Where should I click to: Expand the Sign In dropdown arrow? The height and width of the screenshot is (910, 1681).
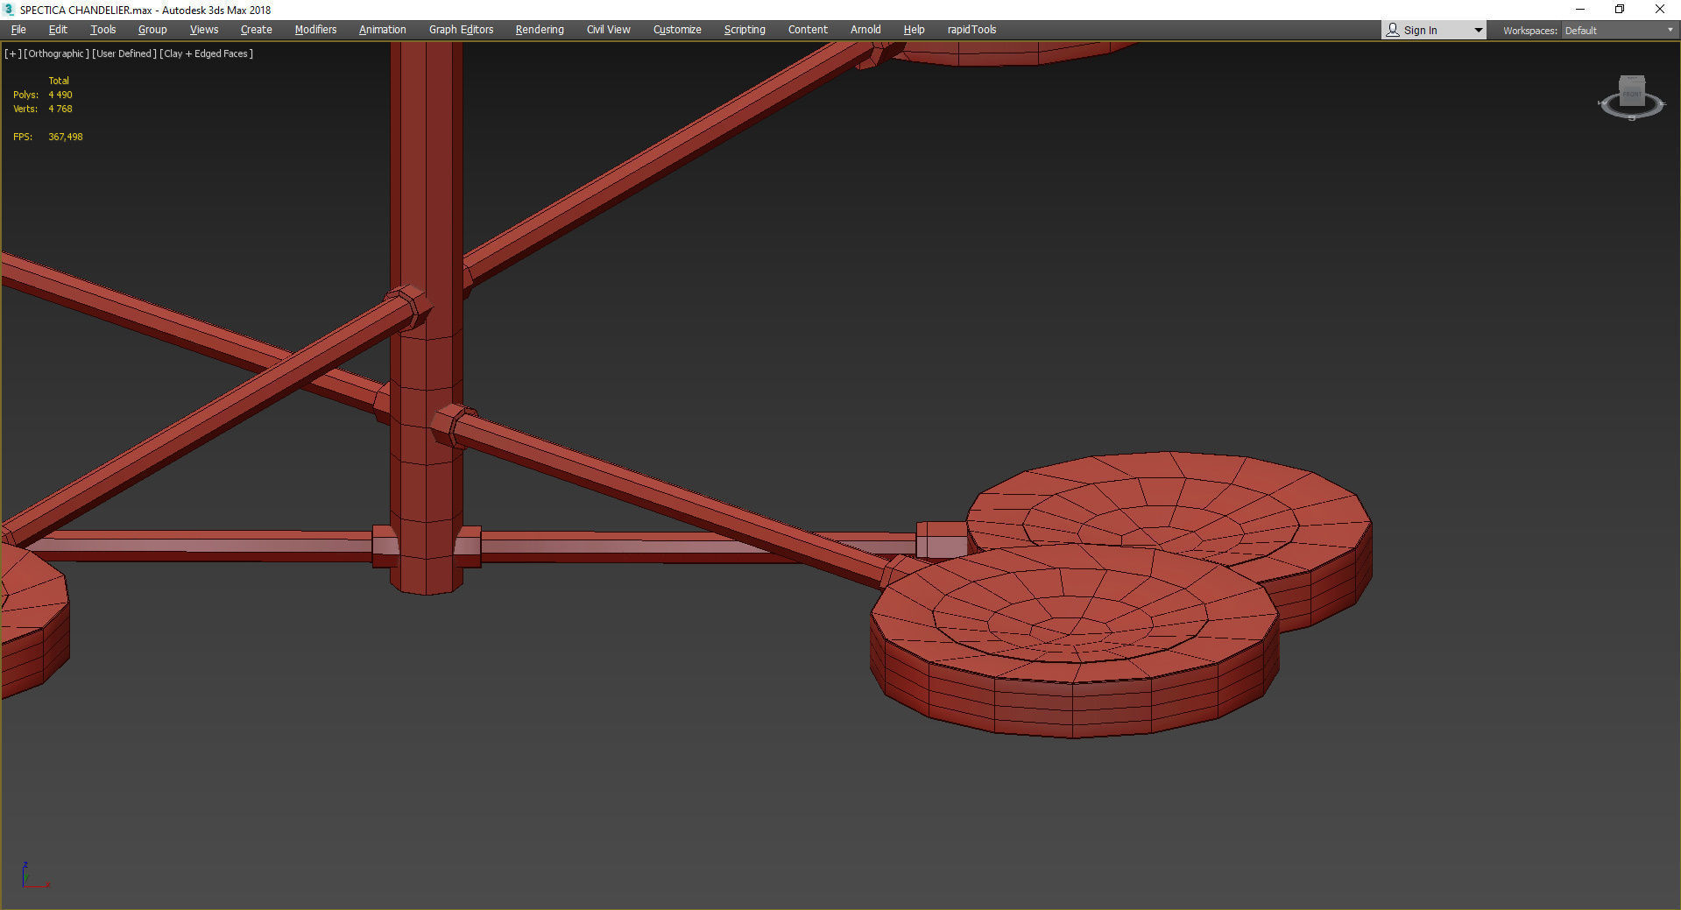tap(1479, 31)
